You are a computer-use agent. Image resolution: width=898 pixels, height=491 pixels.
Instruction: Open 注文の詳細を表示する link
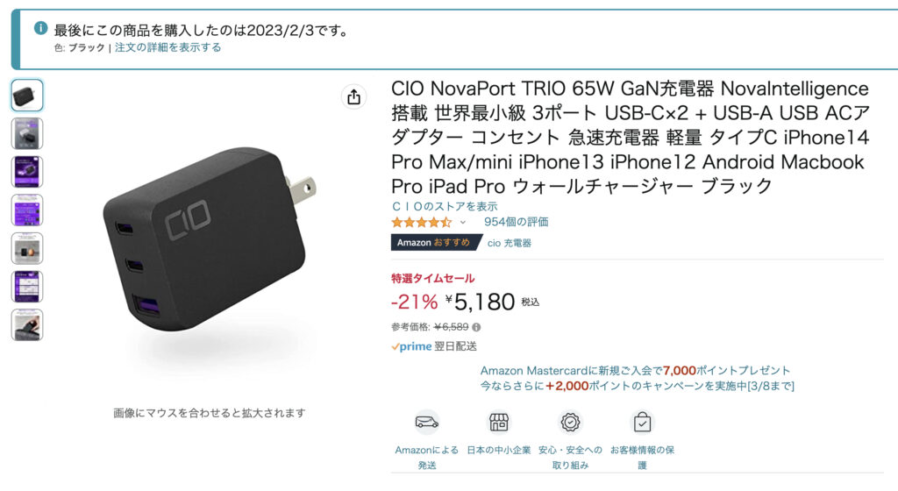coord(167,47)
